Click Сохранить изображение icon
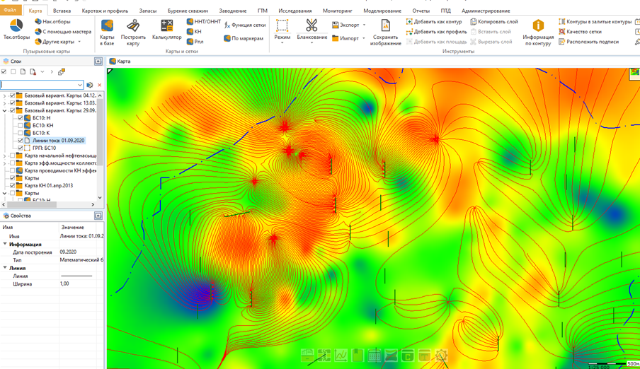The image size is (640, 369). point(385,32)
